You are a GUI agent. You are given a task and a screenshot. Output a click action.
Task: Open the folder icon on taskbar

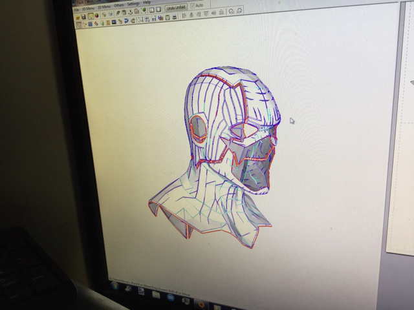[x=156, y=294]
